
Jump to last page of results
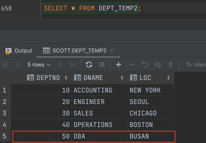72,64
